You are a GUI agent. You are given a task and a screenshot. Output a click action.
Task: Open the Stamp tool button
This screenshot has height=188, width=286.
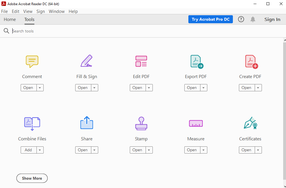tap(138, 150)
